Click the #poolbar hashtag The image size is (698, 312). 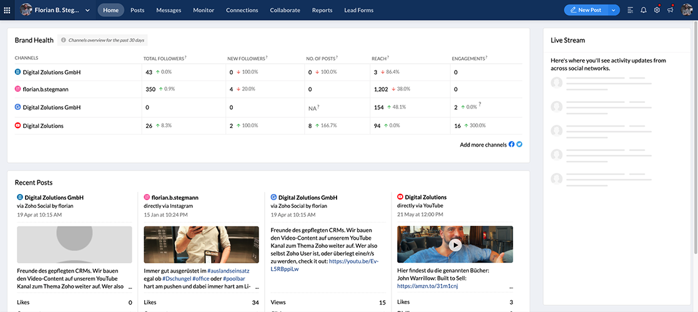point(235,279)
